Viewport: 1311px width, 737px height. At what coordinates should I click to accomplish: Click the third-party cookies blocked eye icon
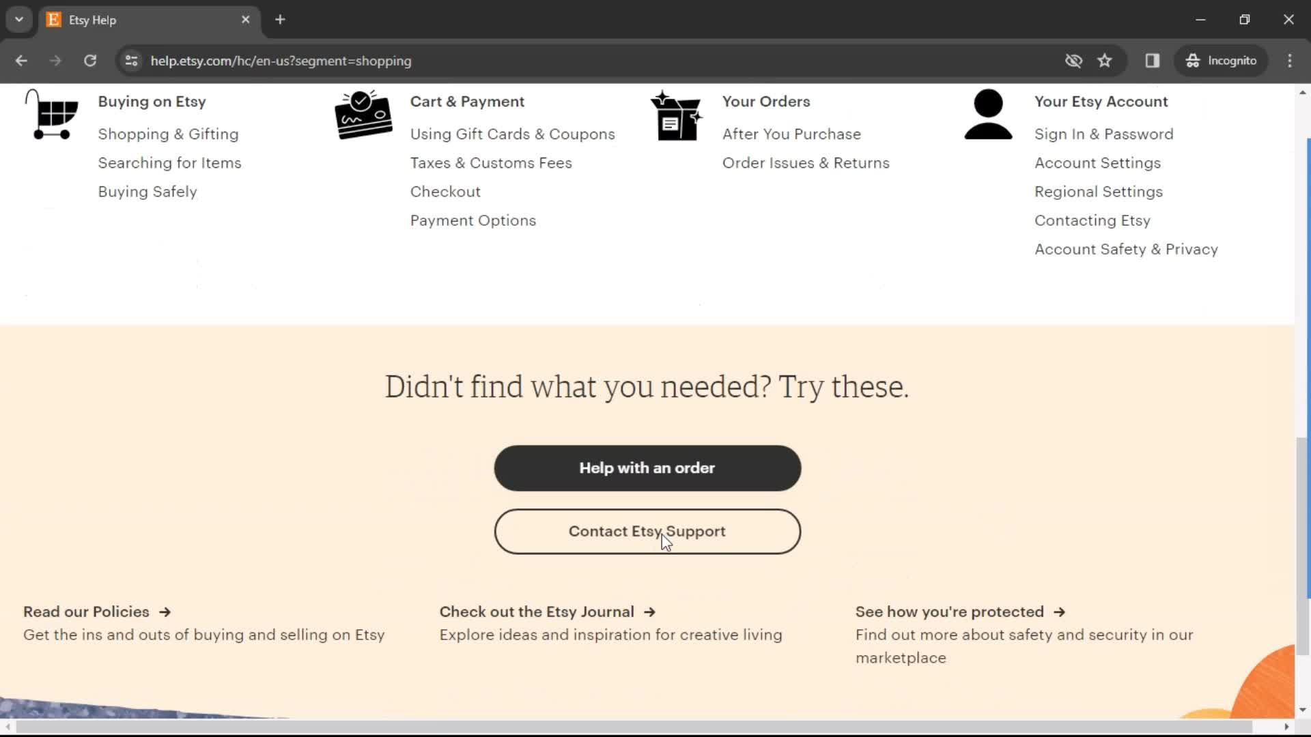coord(1073,61)
